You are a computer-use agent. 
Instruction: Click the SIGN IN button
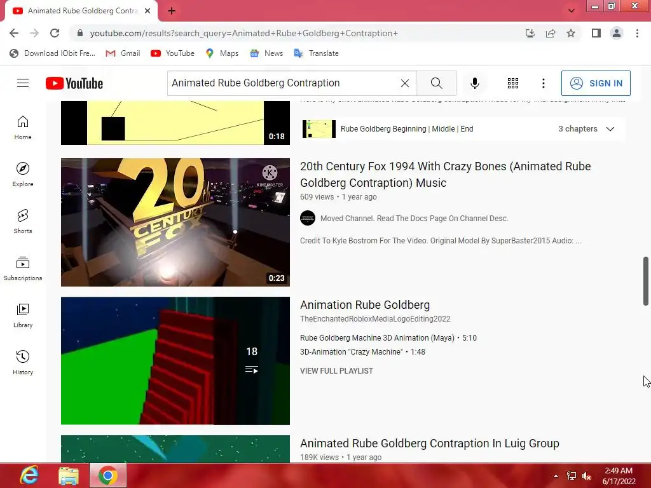click(x=595, y=83)
